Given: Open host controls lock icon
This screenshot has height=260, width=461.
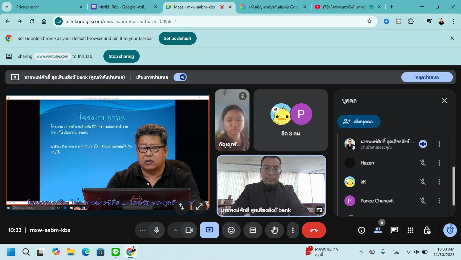Looking at the screenshot, I should 427,230.
